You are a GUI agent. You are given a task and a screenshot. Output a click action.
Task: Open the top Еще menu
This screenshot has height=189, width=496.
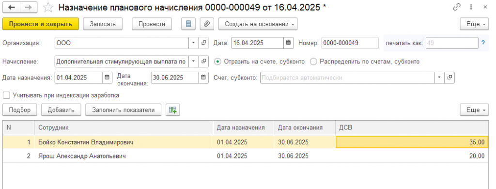tap(474, 24)
